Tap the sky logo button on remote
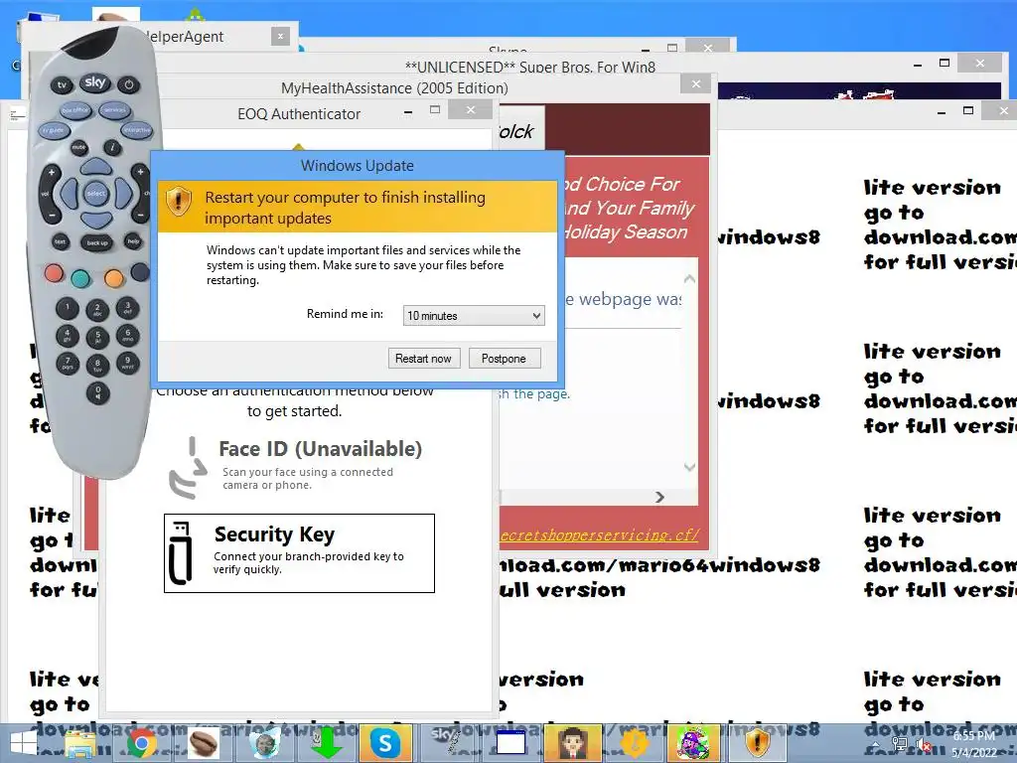 pos(95,82)
